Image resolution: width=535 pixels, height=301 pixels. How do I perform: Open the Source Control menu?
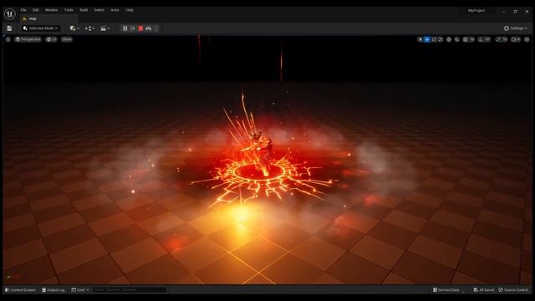[513, 290]
